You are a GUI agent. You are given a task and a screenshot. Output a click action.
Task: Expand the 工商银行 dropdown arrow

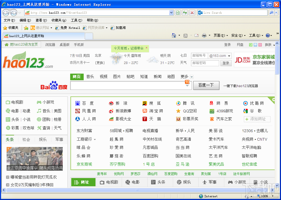click(x=95, y=139)
